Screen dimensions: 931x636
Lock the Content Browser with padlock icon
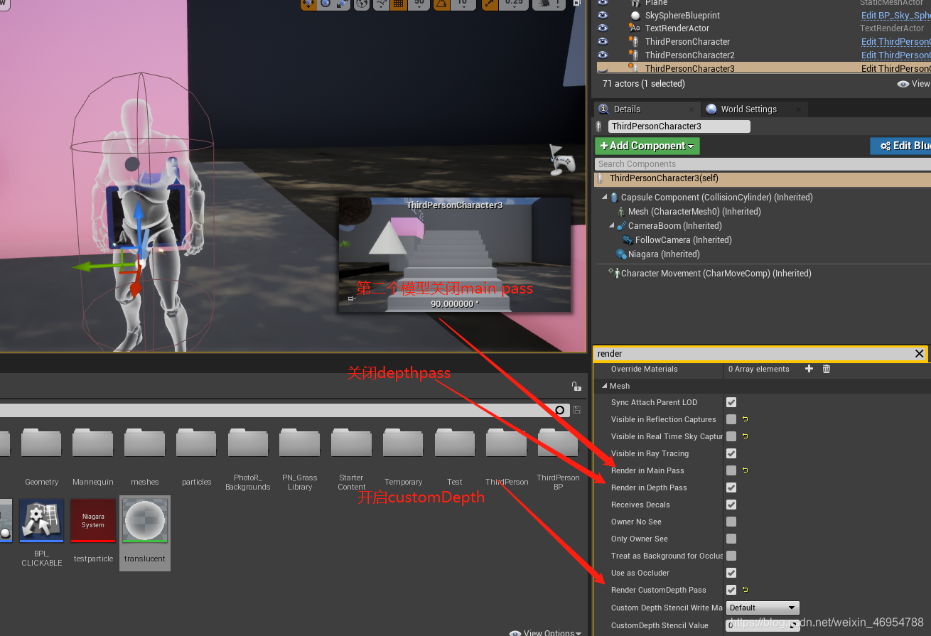576,386
